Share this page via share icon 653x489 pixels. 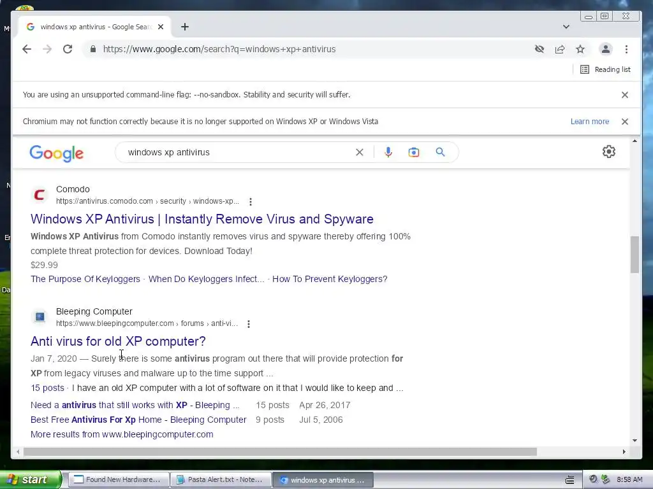(x=560, y=49)
